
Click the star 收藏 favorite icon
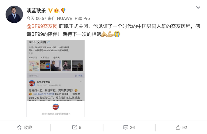[19, 128]
